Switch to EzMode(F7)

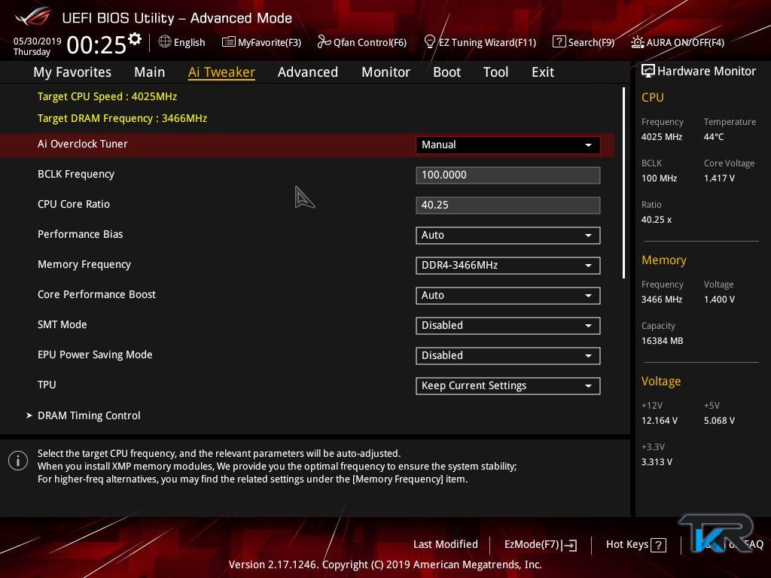click(541, 545)
